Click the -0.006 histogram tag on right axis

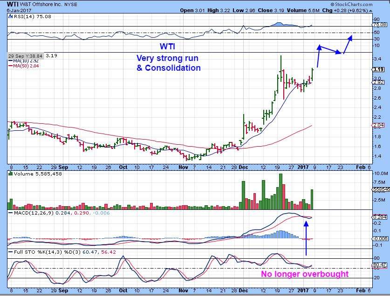click(x=380, y=239)
